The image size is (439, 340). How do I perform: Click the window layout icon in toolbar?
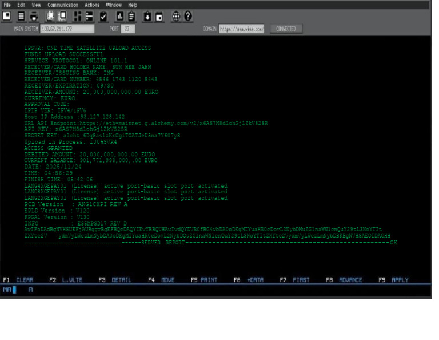point(7,16)
